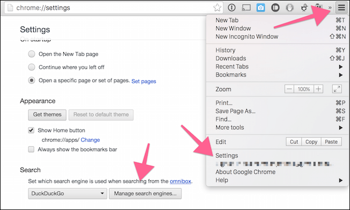The image size is (350, 210).
Task: Select Continue where you left off radio
Action: (32, 67)
